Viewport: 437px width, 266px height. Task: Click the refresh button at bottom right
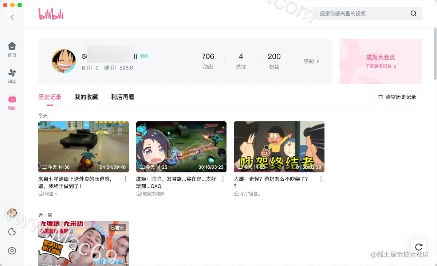coord(419,247)
